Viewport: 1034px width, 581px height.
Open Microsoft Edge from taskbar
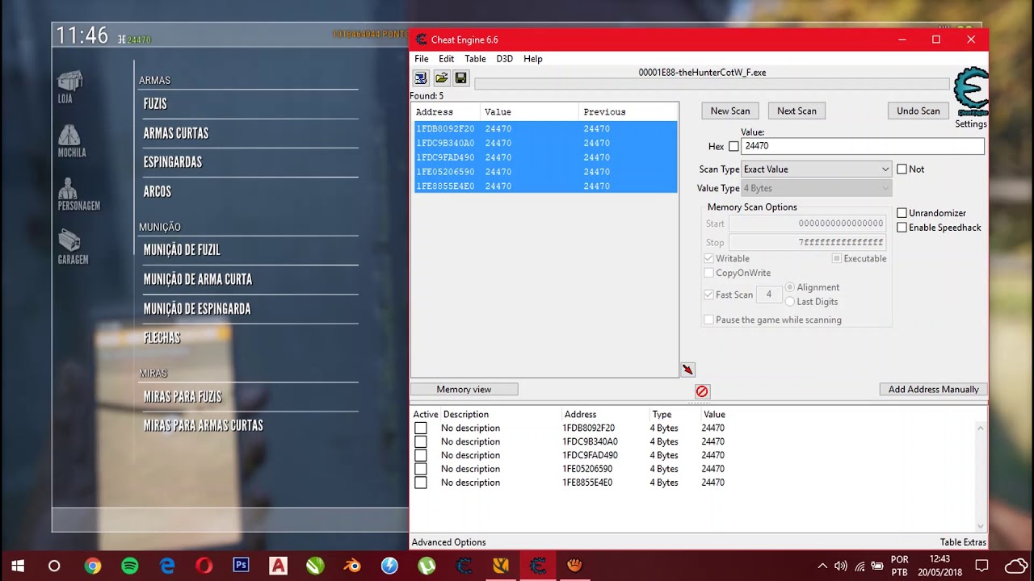pos(167,566)
